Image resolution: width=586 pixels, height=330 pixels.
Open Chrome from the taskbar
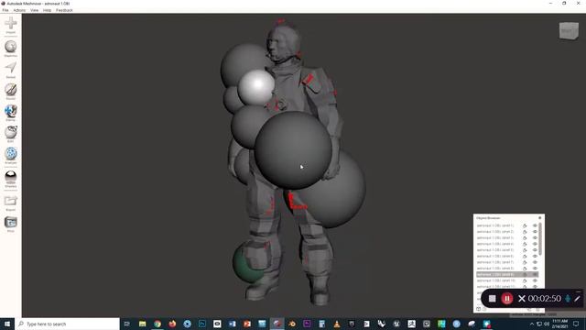coord(157,324)
